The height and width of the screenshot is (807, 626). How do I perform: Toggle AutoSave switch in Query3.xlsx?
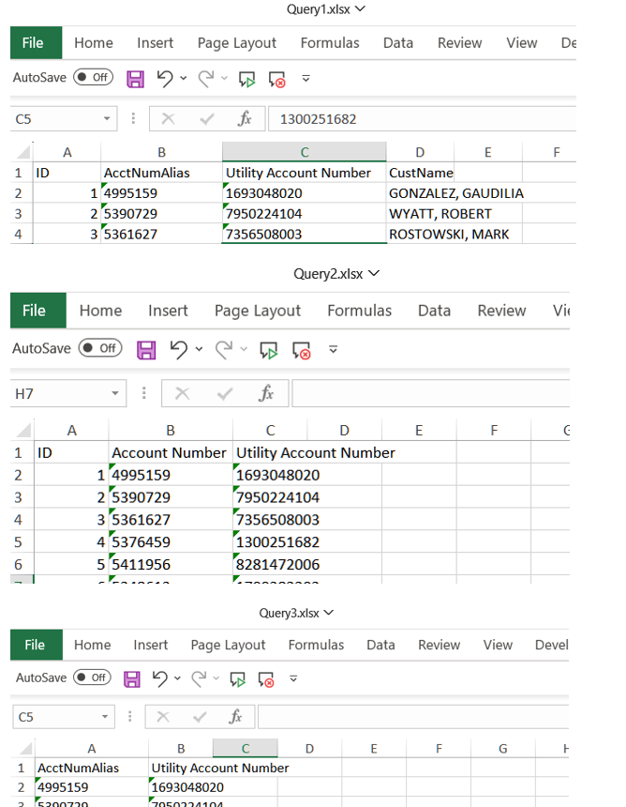pyautogui.click(x=92, y=678)
